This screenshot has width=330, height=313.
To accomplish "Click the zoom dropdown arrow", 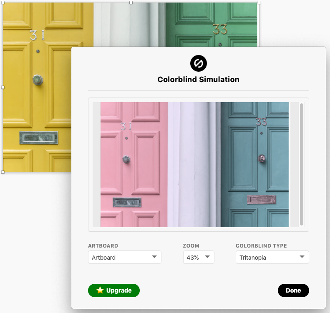I will coord(207,257).
